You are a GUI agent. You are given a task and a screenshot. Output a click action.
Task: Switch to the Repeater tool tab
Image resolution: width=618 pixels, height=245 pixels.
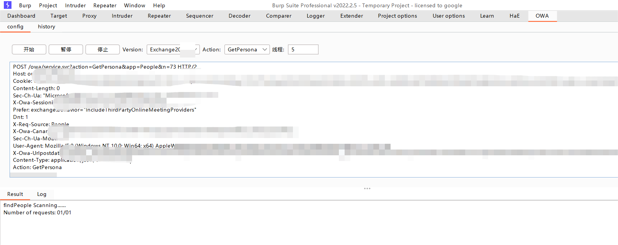pos(159,16)
